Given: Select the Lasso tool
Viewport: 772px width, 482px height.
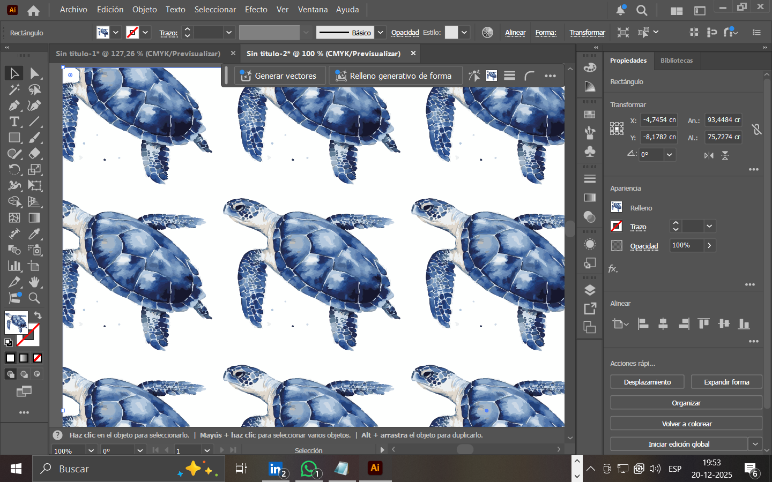Looking at the screenshot, I should (35, 89).
